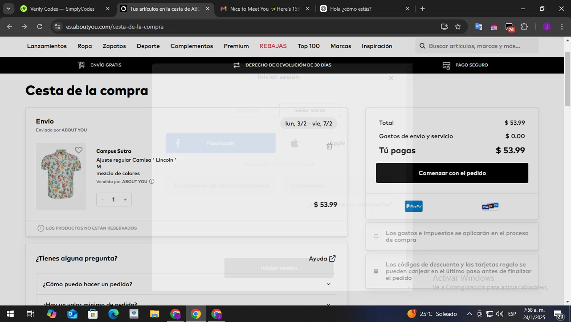The image size is (571, 322).
Task: Open the seller info icon beside ABOUT YOU
Action: coord(152,181)
